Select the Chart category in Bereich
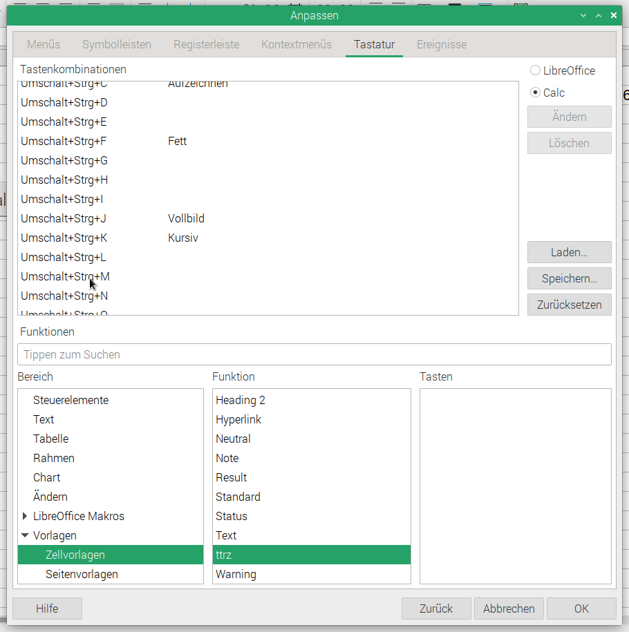This screenshot has height=632, width=629. pyautogui.click(x=46, y=477)
